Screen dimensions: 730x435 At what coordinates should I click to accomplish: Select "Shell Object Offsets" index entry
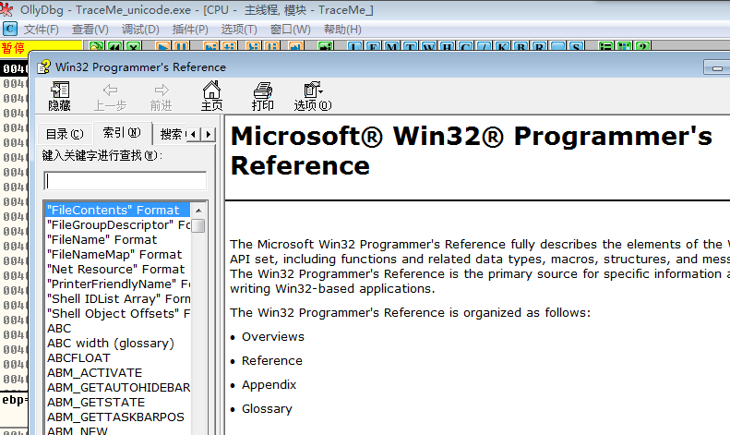(118, 314)
